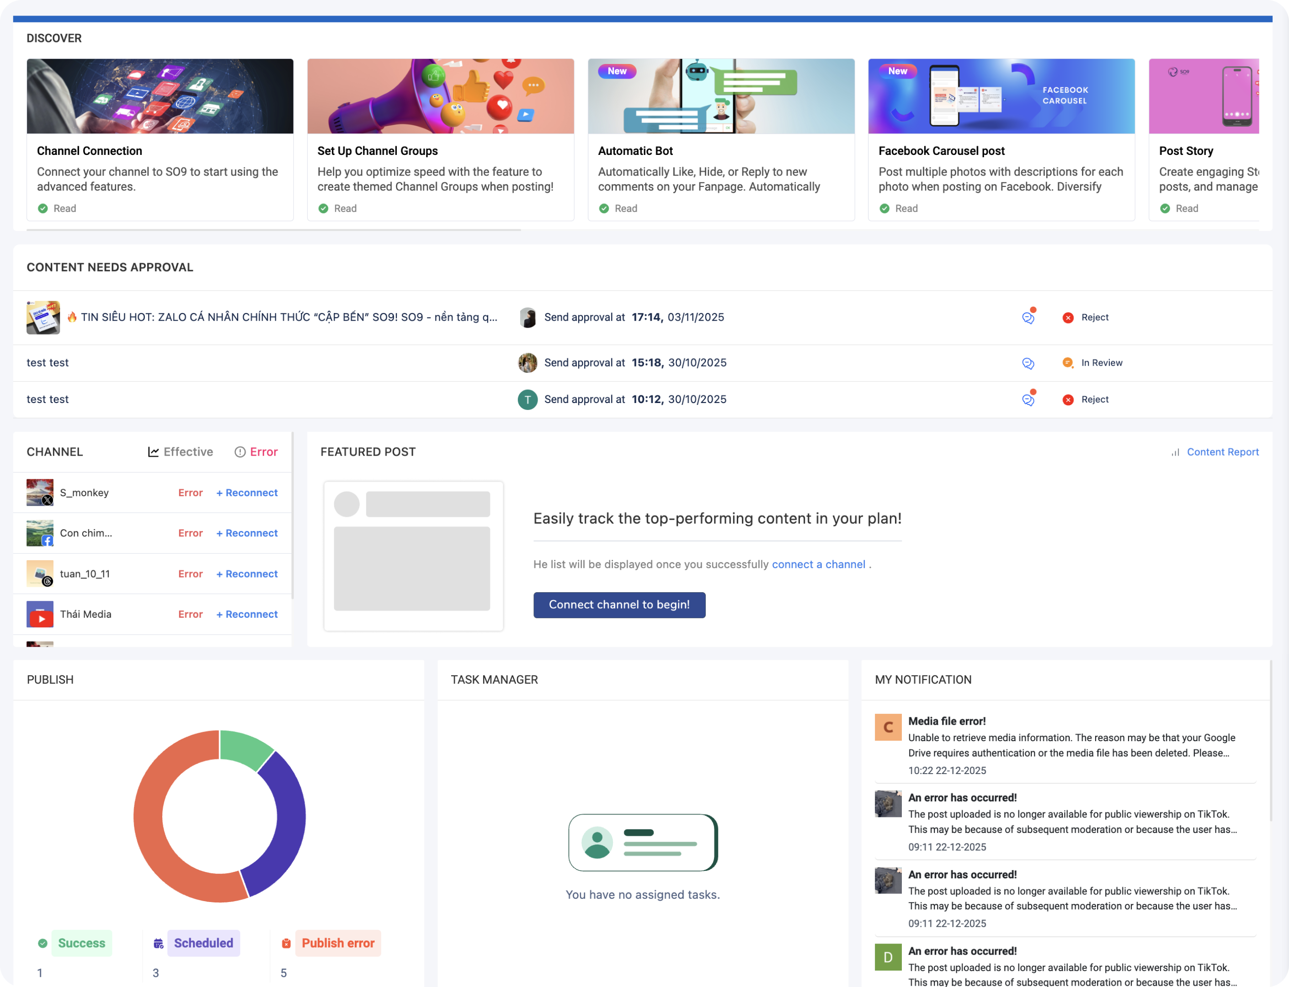
Task: Click the S_monkey channel avatar
Action: click(40, 492)
